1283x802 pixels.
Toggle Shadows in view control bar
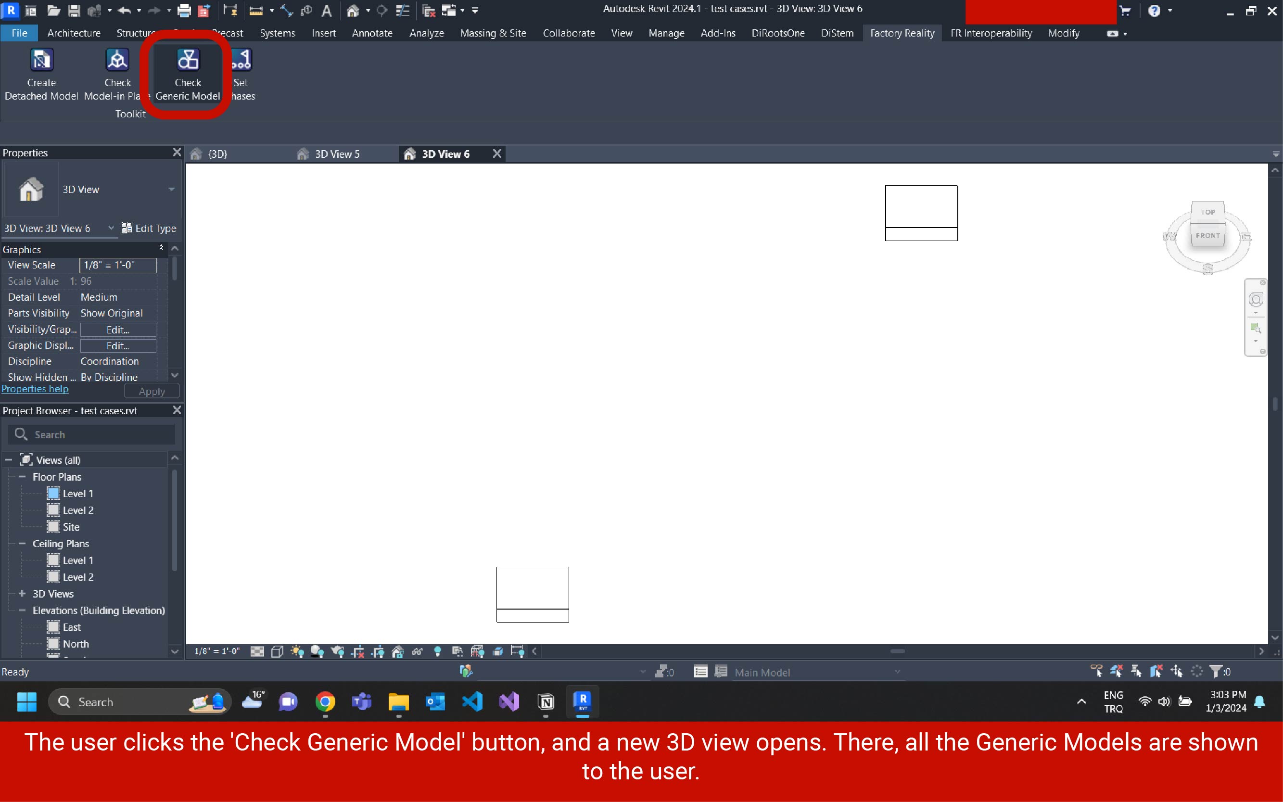[317, 651]
